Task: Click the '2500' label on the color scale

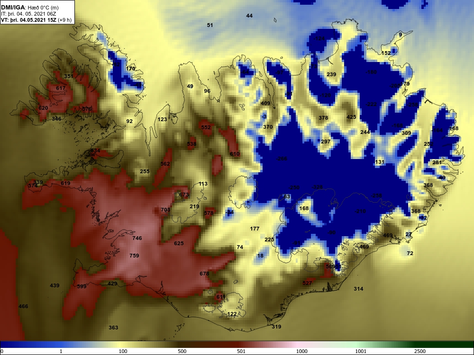Action: point(420,351)
